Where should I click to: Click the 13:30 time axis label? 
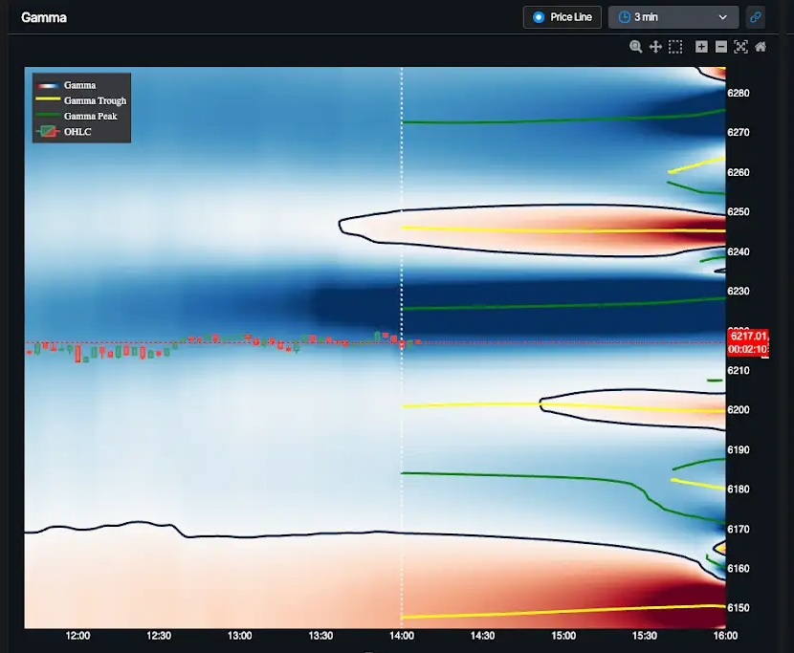click(x=320, y=636)
